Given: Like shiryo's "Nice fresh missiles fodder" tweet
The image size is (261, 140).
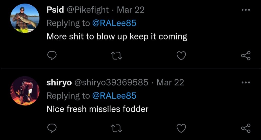Looking at the screenshot, I should (181, 128).
